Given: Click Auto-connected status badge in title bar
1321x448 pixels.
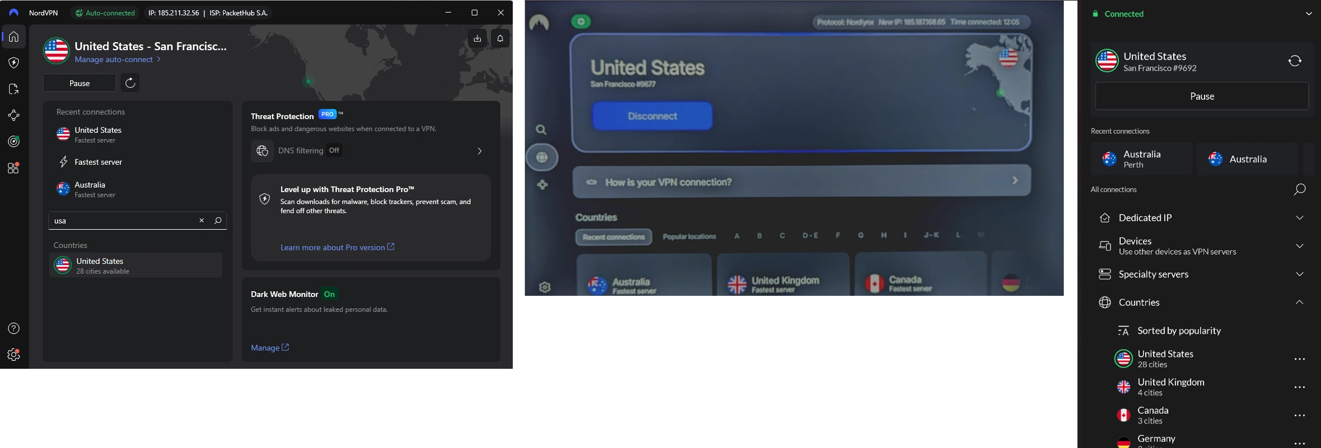Looking at the screenshot, I should tap(106, 13).
